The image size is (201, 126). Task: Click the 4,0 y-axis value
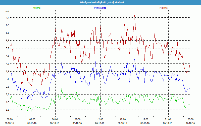[8, 64]
